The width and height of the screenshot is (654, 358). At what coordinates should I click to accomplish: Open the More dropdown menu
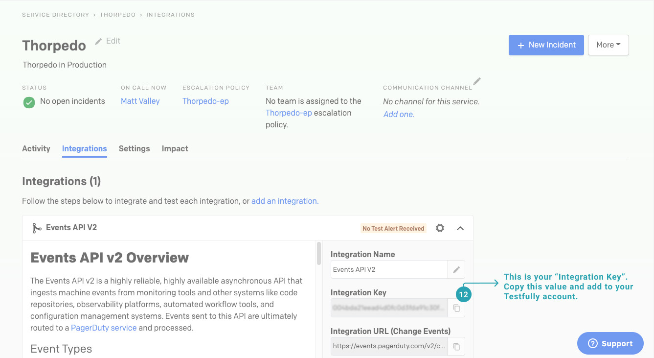click(609, 45)
